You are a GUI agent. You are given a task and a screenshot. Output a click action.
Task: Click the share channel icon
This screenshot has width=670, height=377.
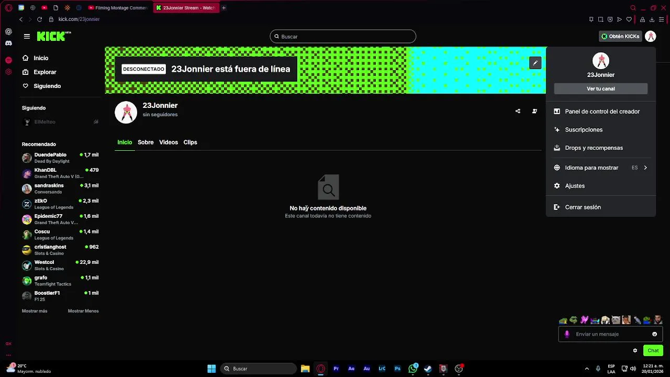click(x=518, y=111)
